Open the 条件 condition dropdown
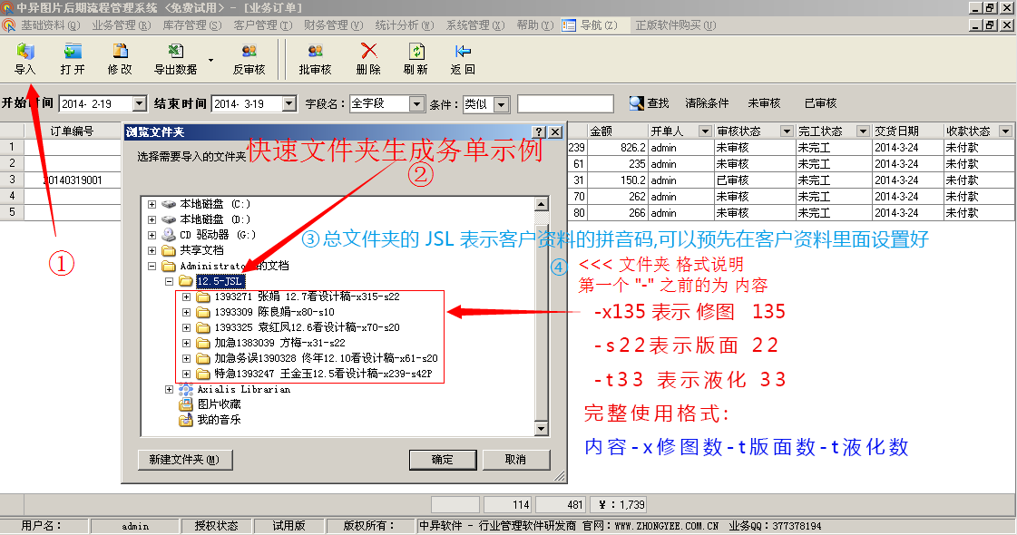 [x=501, y=104]
